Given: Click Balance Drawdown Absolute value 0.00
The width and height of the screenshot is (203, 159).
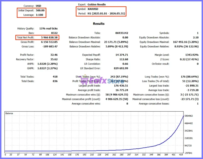Looking at the screenshot, I should click(125, 38).
